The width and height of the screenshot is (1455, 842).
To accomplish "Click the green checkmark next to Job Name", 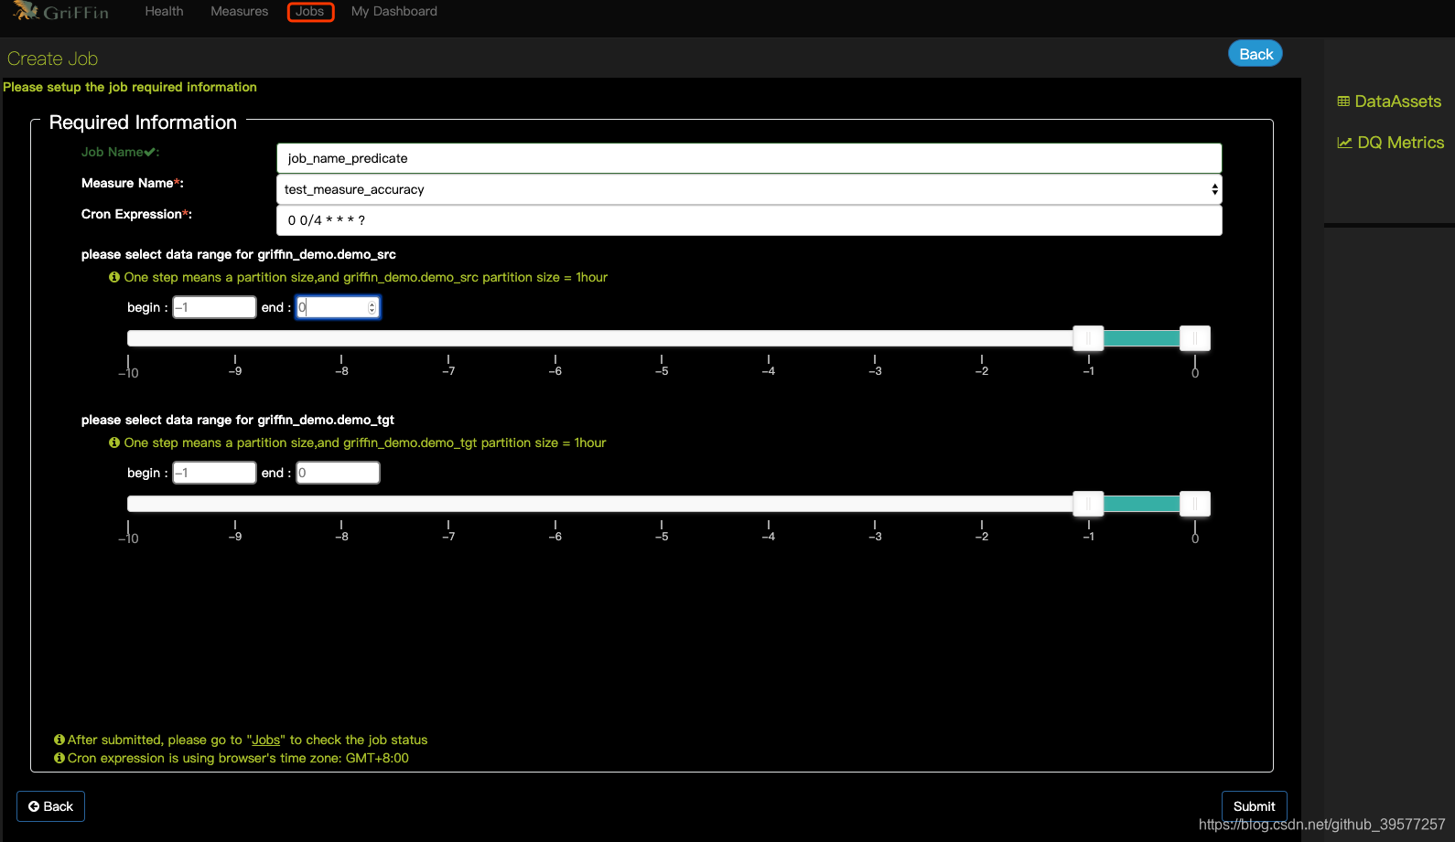I will 149,153.
